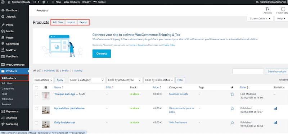Viewport: 288px width, 134px height.
Task: Check the Hydratation quotidienne row checkbox
Action: [36, 108]
